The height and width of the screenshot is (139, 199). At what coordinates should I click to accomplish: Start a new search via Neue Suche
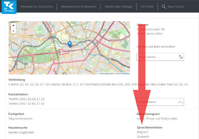(175, 7)
